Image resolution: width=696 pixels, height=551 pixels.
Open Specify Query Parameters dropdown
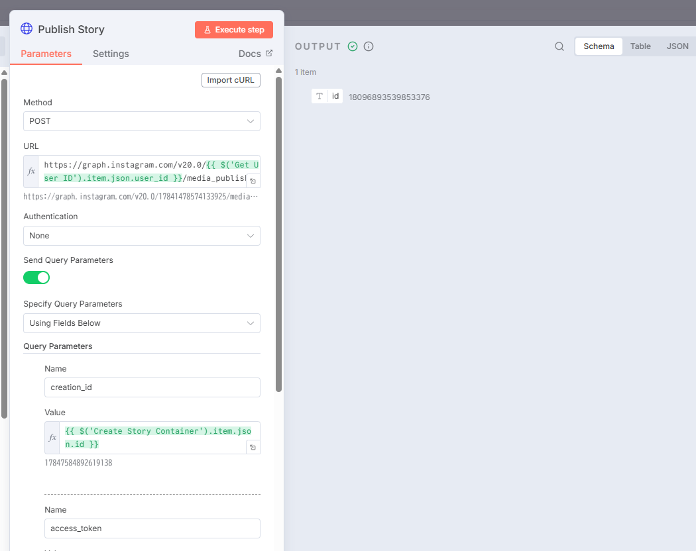(x=142, y=323)
